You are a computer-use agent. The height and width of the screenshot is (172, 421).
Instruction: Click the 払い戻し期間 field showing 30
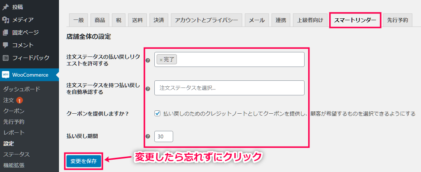point(164,136)
